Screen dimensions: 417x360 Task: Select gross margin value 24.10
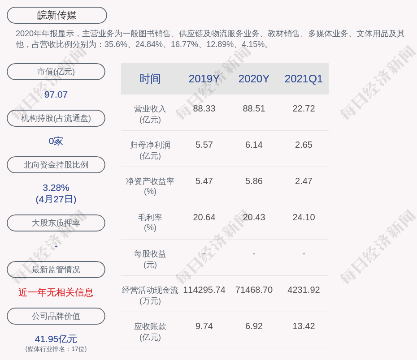click(x=304, y=218)
